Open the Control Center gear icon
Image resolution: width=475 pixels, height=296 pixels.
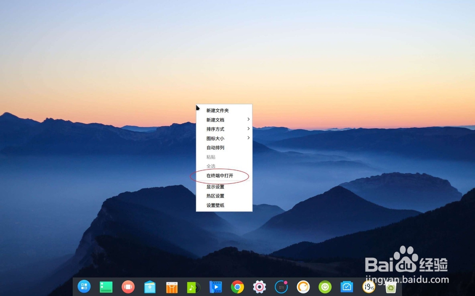coord(258,287)
